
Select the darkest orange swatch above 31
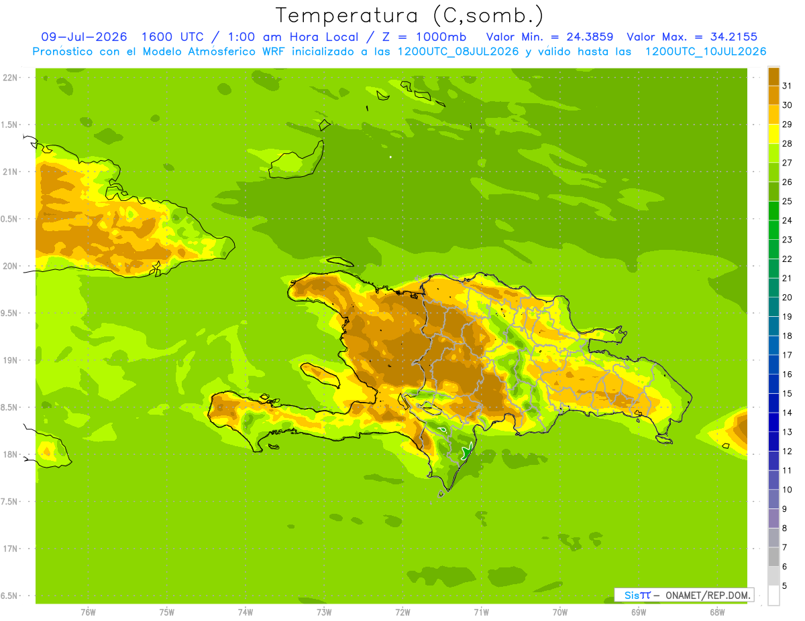click(x=773, y=76)
